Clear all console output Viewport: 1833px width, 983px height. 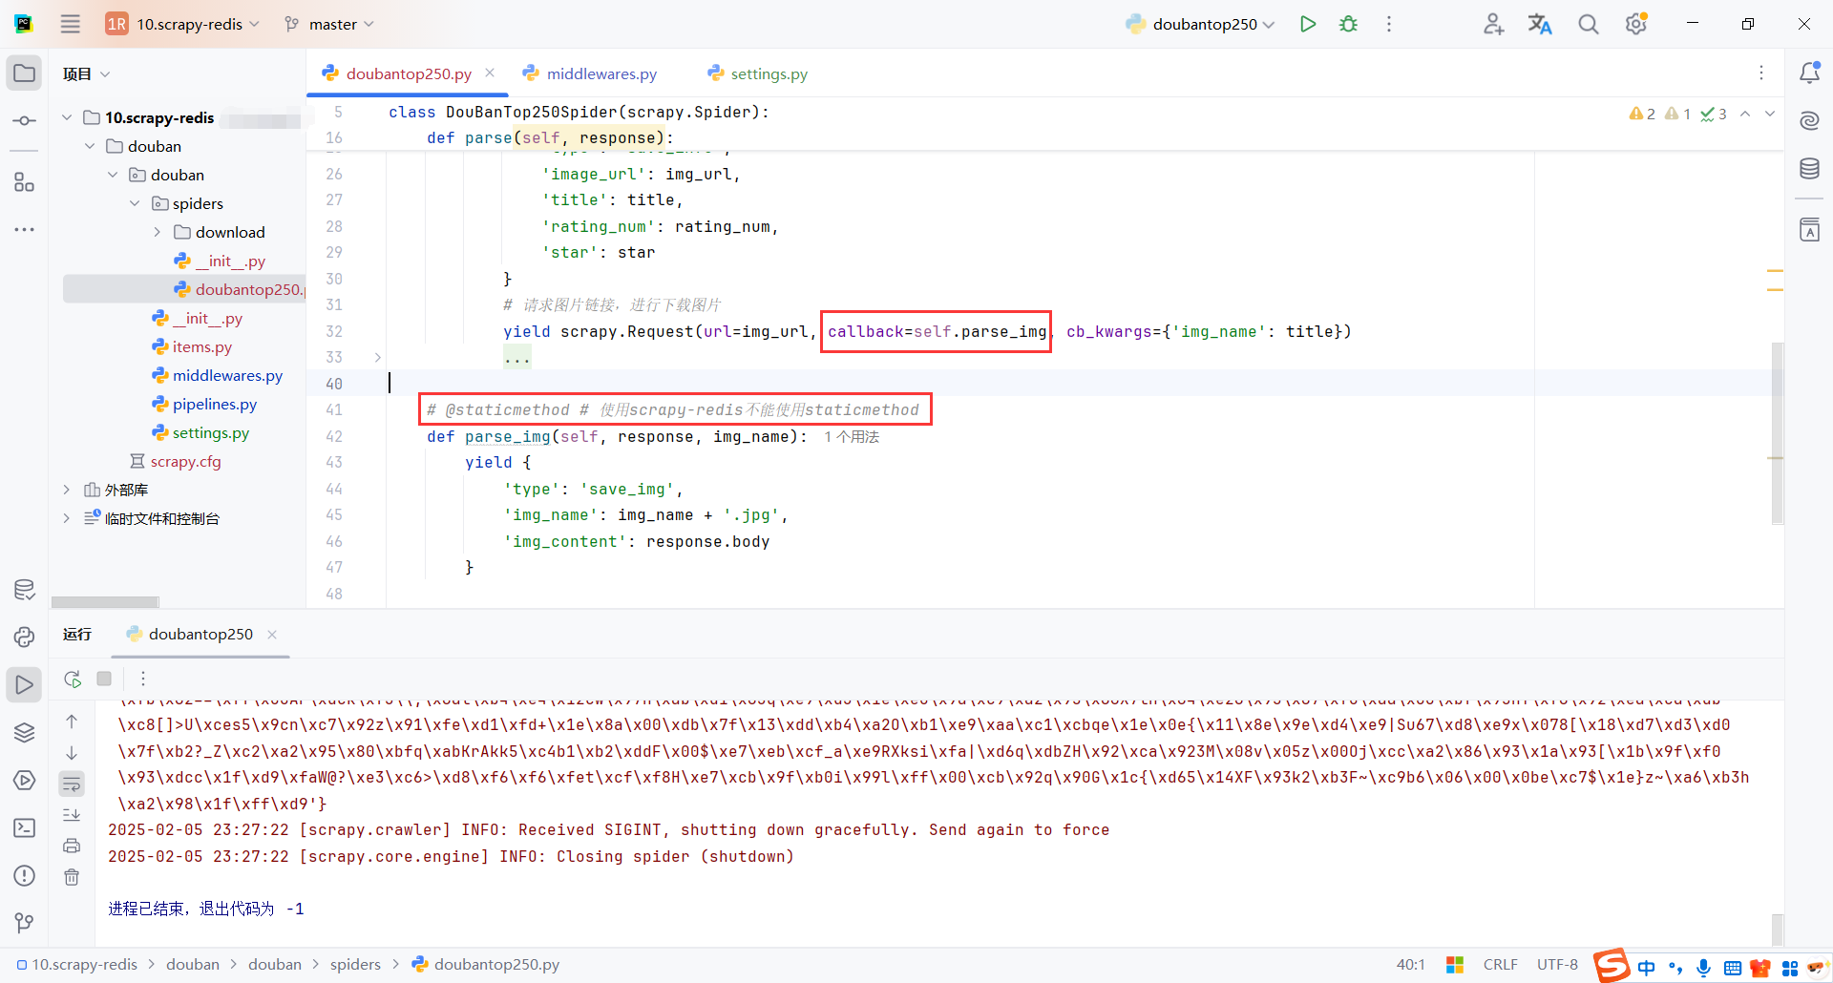click(72, 877)
